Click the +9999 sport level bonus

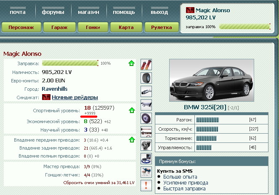click(x=90, y=113)
